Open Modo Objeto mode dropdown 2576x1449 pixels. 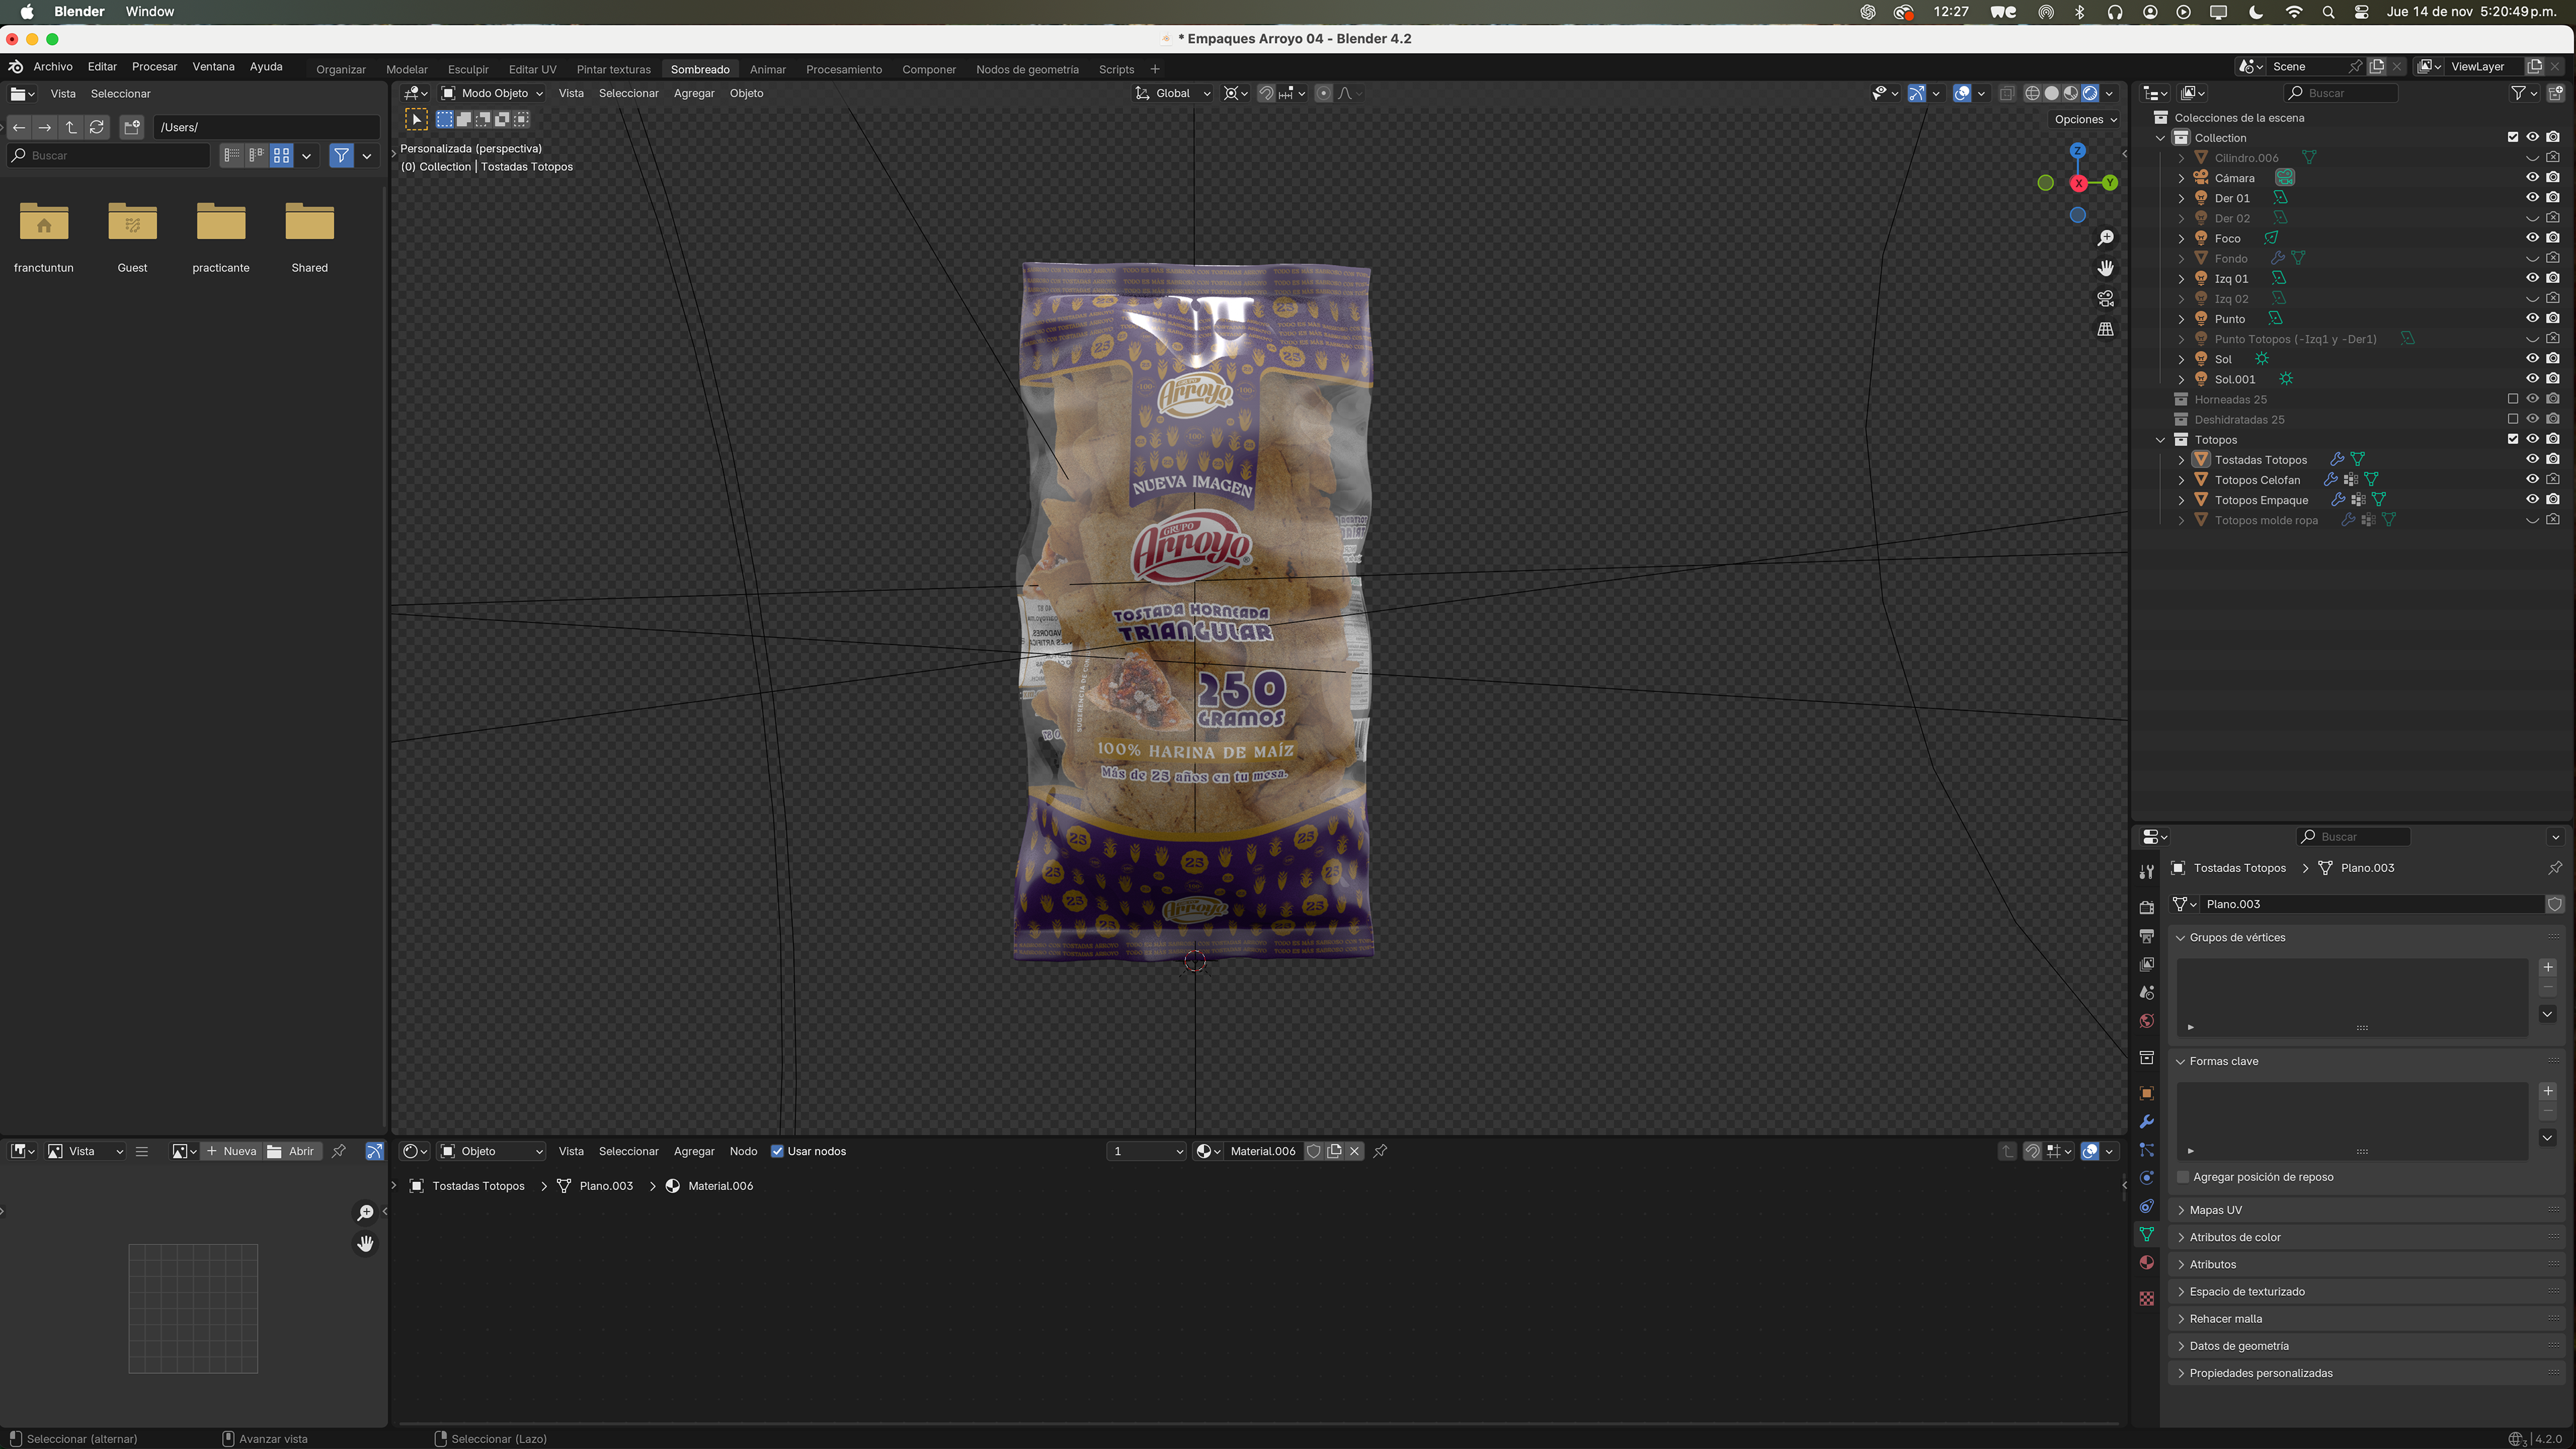coord(493,93)
